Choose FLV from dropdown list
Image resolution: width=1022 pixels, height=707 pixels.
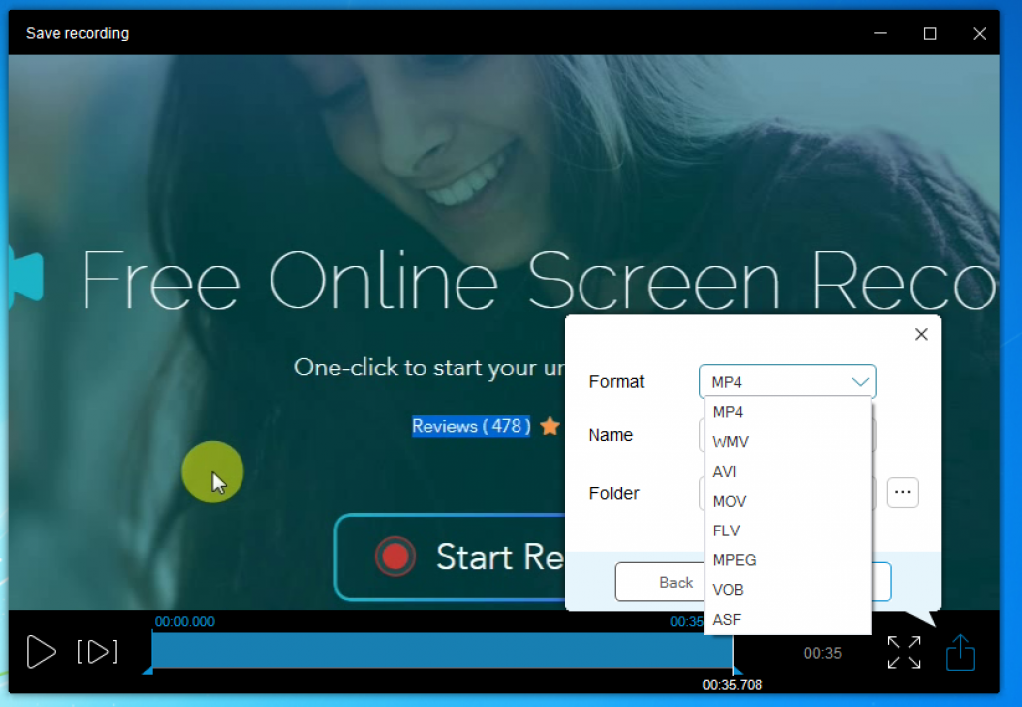pos(787,531)
